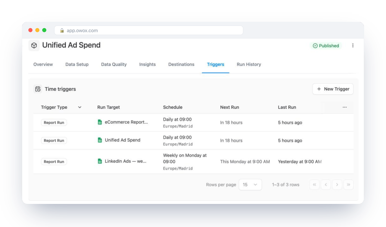The image size is (386, 227).
Task: Go to the previous page of rows
Action: [326, 185]
